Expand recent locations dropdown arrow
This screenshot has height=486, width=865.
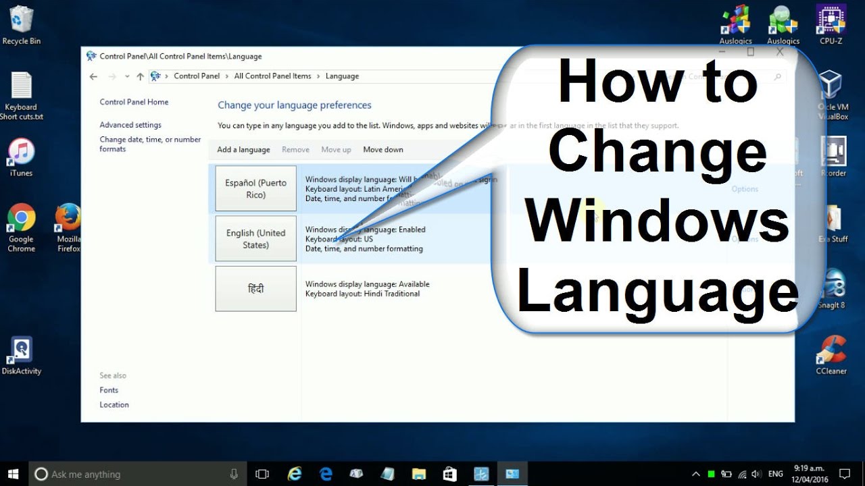click(127, 76)
